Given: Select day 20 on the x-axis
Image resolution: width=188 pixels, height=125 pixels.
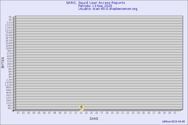Looking at the screenshot, I should pyautogui.click(x=118, y=113).
